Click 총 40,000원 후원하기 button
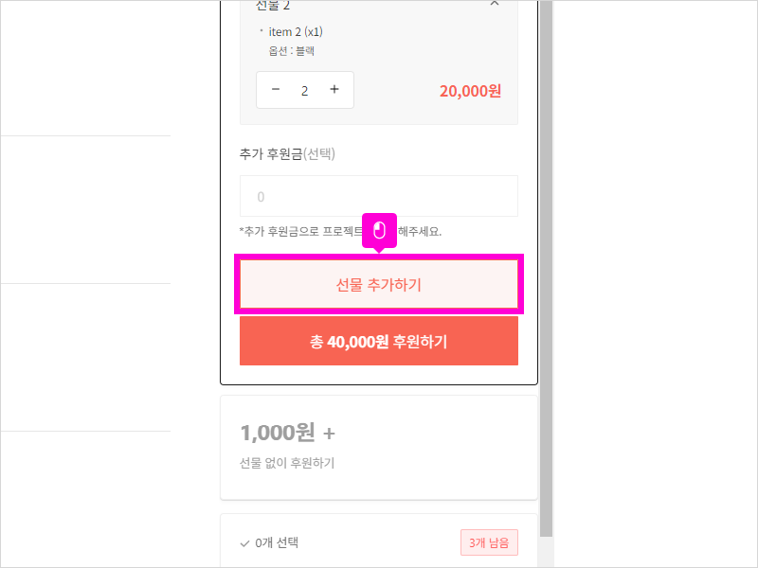This screenshot has height=568, width=758. (x=378, y=341)
